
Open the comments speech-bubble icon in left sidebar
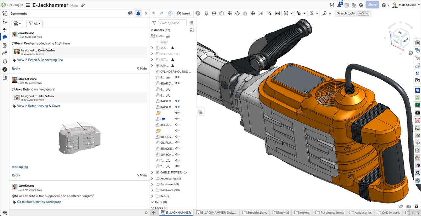[4, 37]
